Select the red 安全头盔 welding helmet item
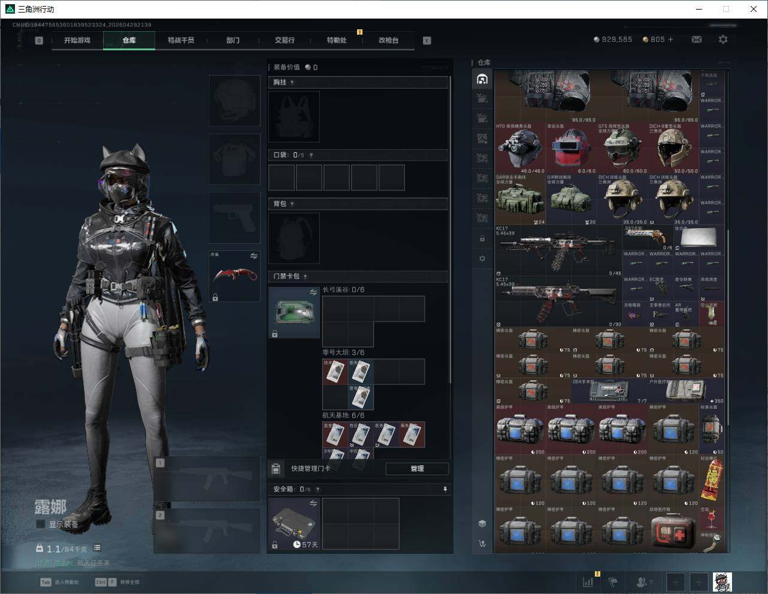 [x=572, y=148]
